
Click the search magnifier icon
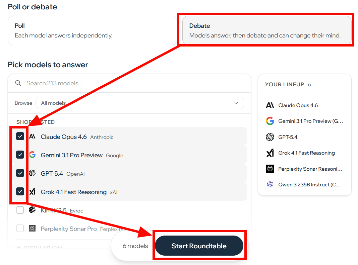pyautogui.click(x=18, y=83)
